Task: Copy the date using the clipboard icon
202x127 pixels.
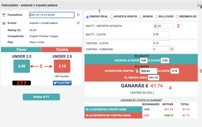Action: tap(78, 15)
